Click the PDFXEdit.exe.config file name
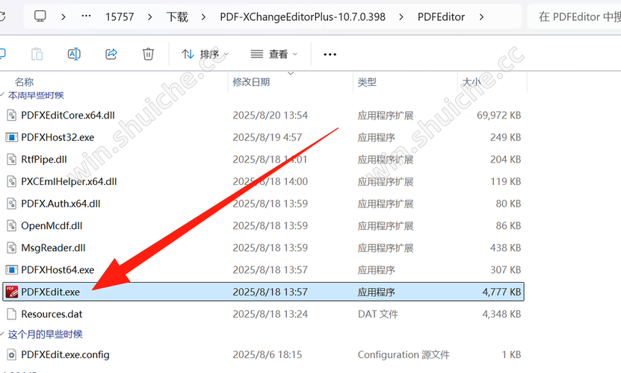Image resolution: width=621 pixels, height=373 pixels. tap(65, 355)
